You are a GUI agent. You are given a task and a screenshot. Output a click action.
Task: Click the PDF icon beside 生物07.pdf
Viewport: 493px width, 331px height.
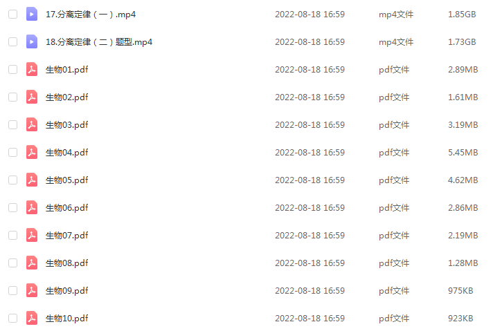(32, 235)
